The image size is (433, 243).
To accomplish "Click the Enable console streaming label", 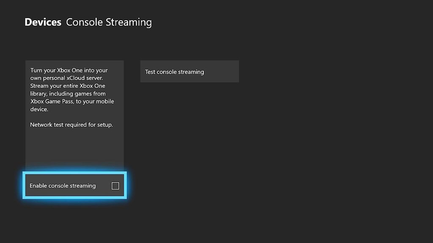I will coord(62,186).
